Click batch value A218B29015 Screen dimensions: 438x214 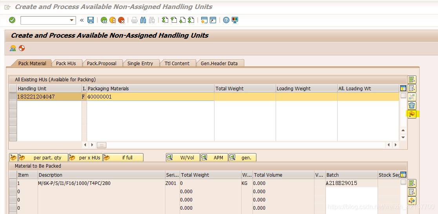[x=352, y=183]
